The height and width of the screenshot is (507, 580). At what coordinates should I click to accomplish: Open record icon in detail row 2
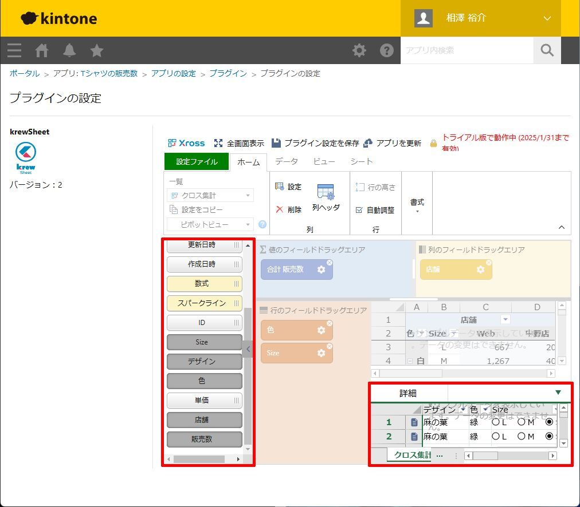[x=414, y=437]
